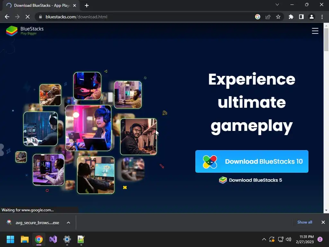Bookmark this page with the star
The height and width of the screenshot is (247, 329).
(278, 17)
